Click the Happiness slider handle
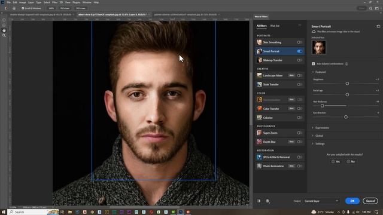The width and height of the screenshot is (383, 215). (347, 84)
